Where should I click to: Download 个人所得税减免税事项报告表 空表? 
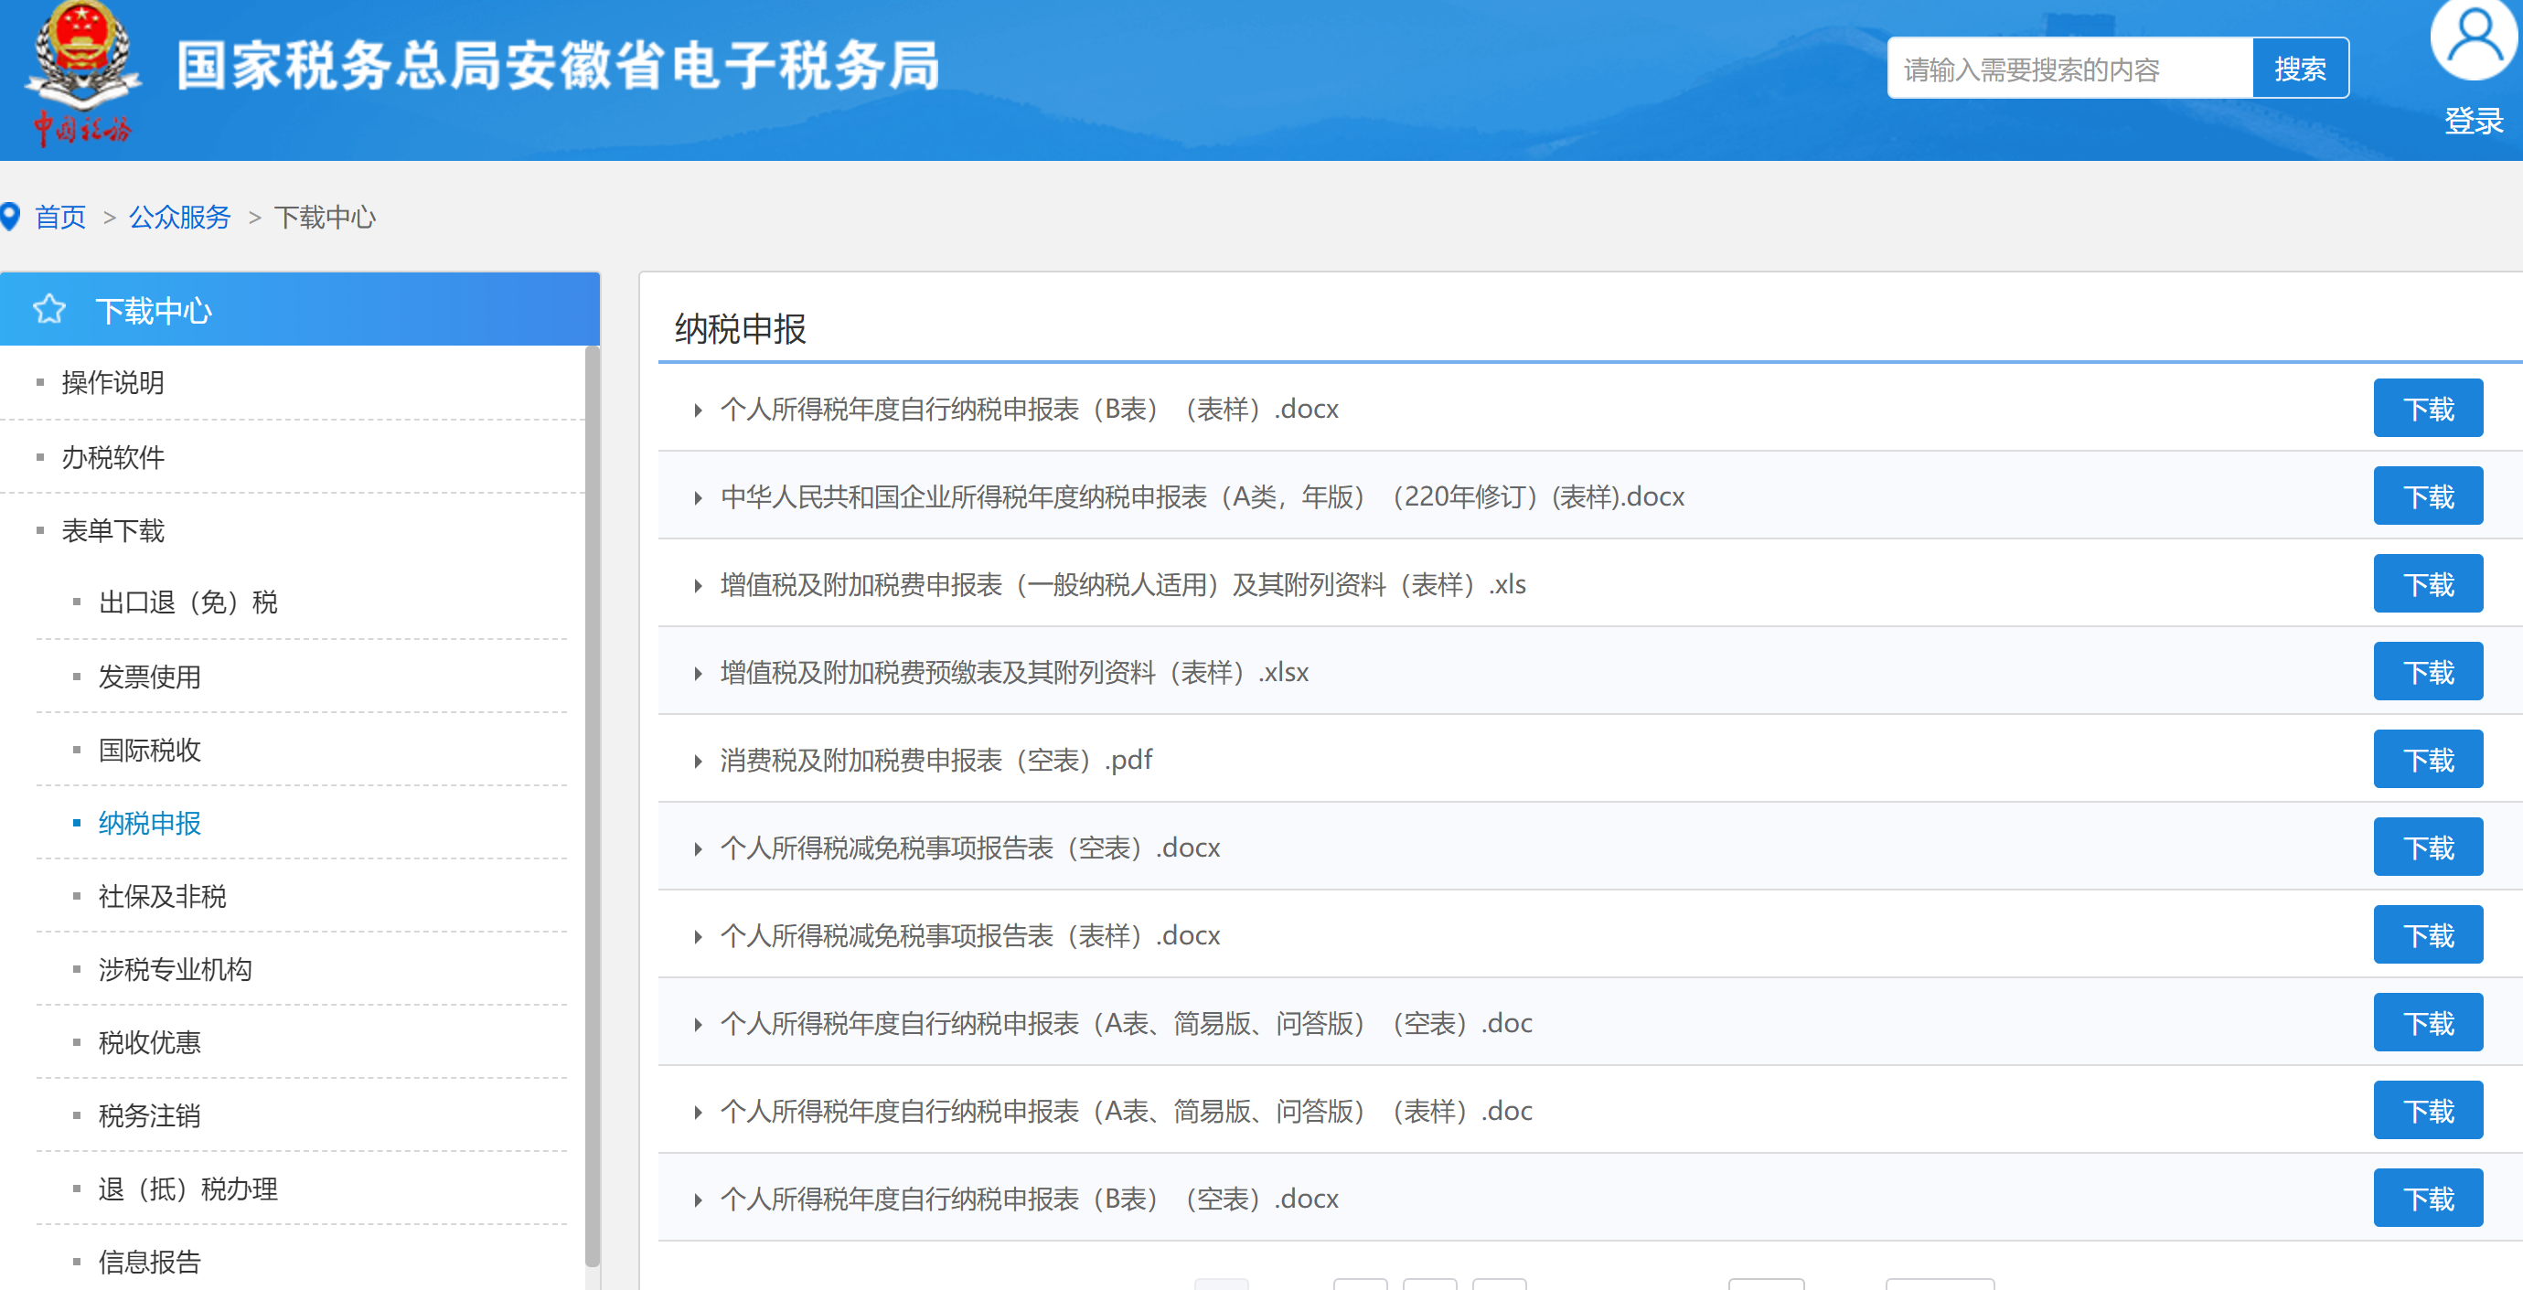[2427, 848]
